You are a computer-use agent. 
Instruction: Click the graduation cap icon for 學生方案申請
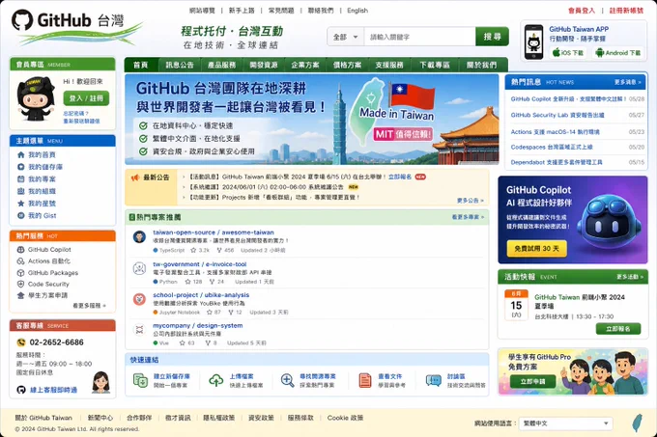point(20,295)
